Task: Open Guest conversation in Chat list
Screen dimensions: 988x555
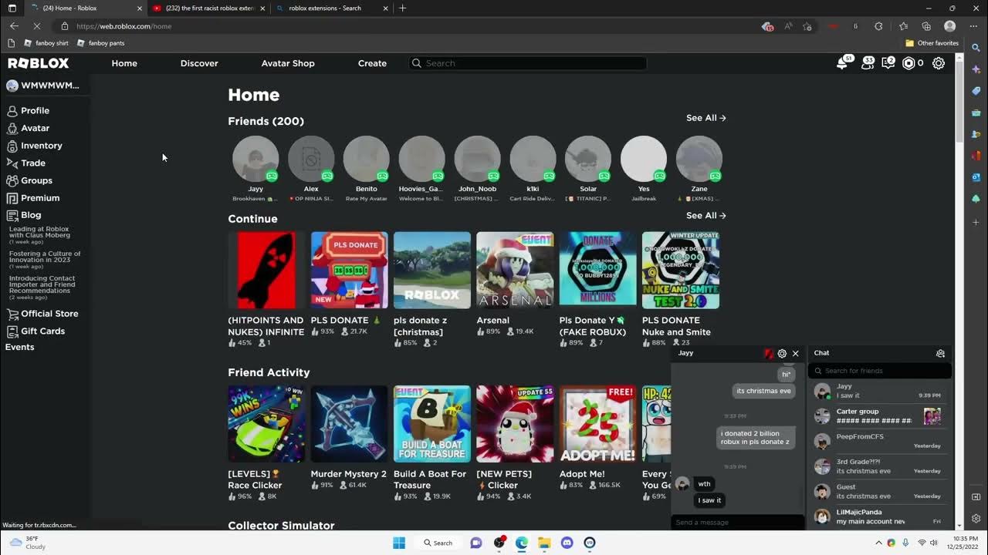Action: point(880,492)
